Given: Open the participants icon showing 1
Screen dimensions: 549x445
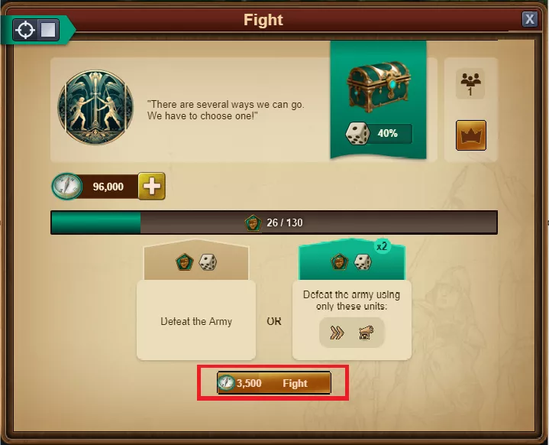Looking at the screenshot, I should [470, 83].
